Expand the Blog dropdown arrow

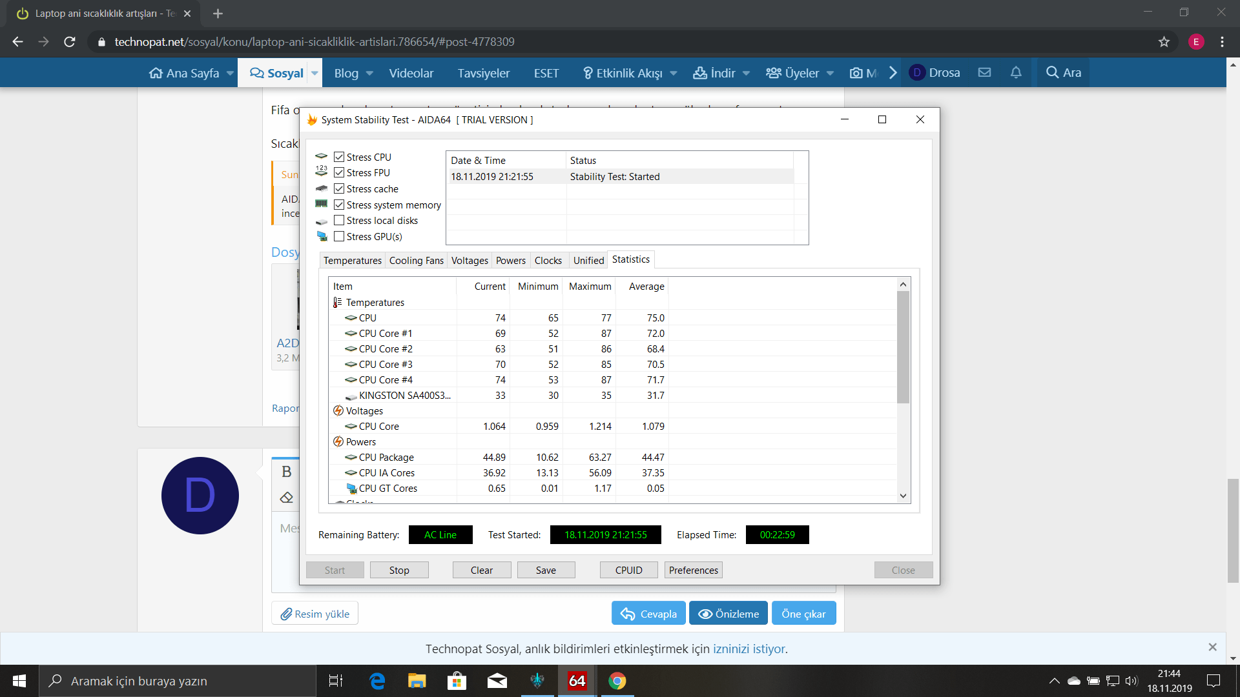pos(369,73)
